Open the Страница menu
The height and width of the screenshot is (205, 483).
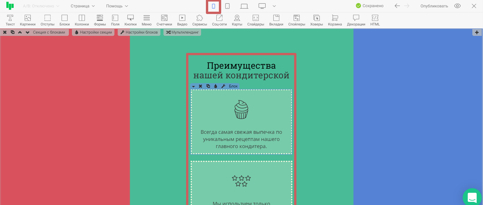tap(83, 6)
